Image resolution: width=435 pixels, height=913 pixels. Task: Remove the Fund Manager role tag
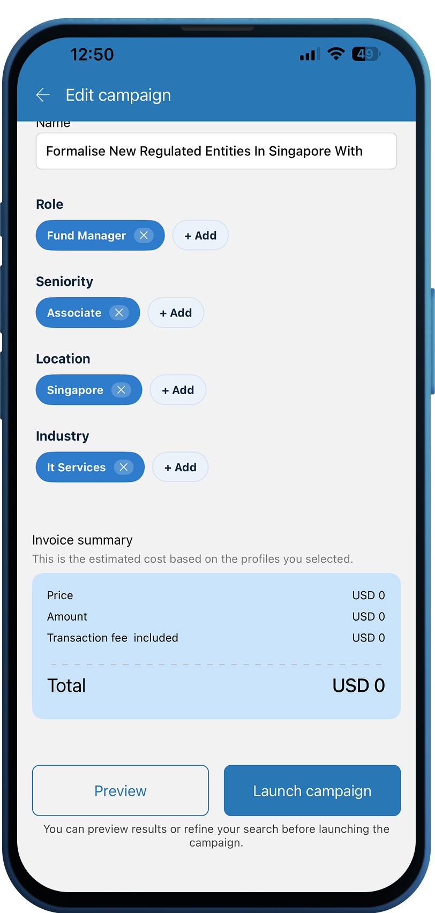(x=144, y=236)
